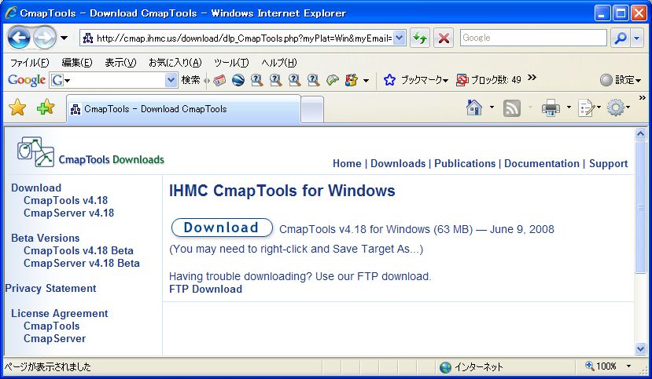
Task: Click the red X Stop loading icon
Action: click(444, 38)
